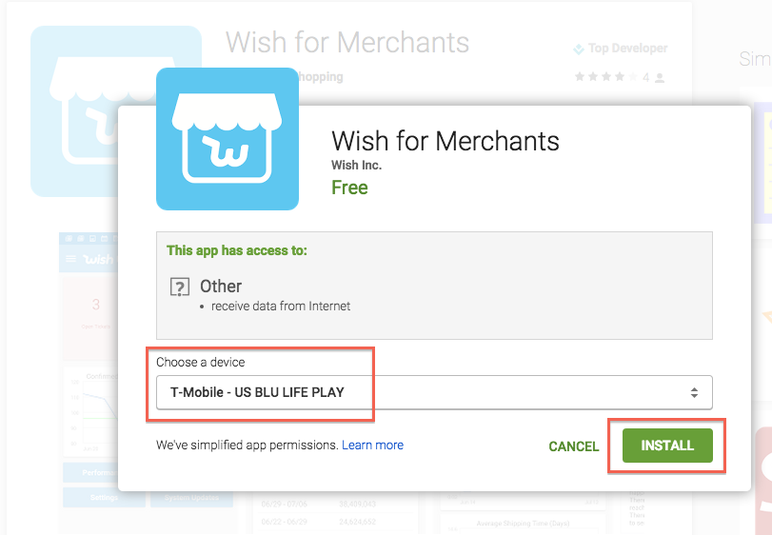The height and width of the screenshot is (535, 772).
Task: Click the question mark Other permission icon
Action: (180, 287)
